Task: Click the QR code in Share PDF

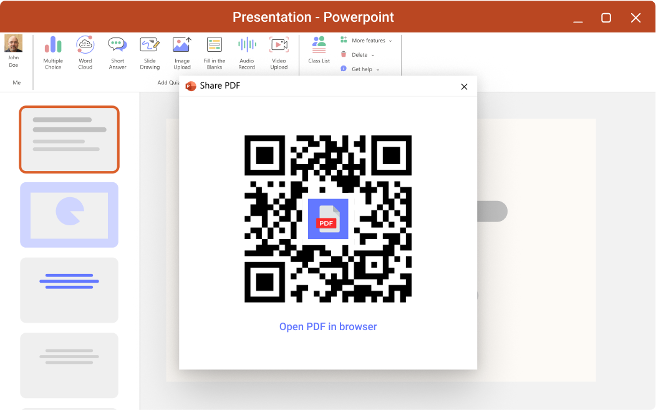Action: (x=328, y=219)
